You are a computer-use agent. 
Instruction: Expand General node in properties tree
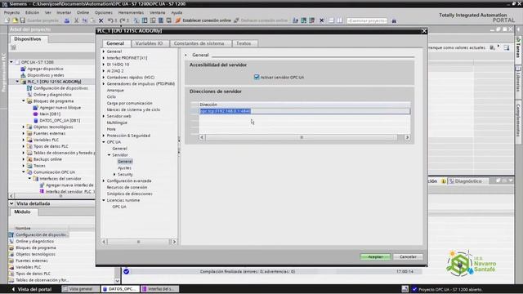click(104, 51)
